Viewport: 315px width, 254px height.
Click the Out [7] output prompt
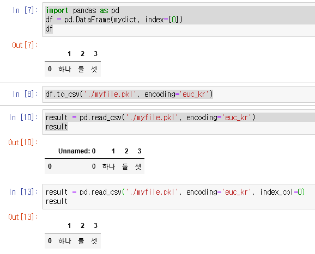pos(25,45)
